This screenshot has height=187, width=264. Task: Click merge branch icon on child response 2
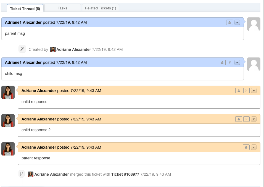[246, 119]
